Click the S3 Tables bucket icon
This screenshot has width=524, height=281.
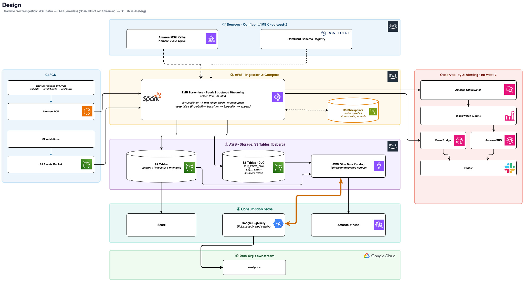click(190, 167)
